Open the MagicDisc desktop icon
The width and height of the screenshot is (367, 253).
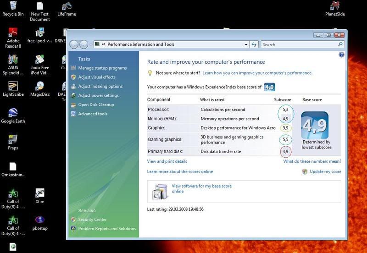coord(40,89)
